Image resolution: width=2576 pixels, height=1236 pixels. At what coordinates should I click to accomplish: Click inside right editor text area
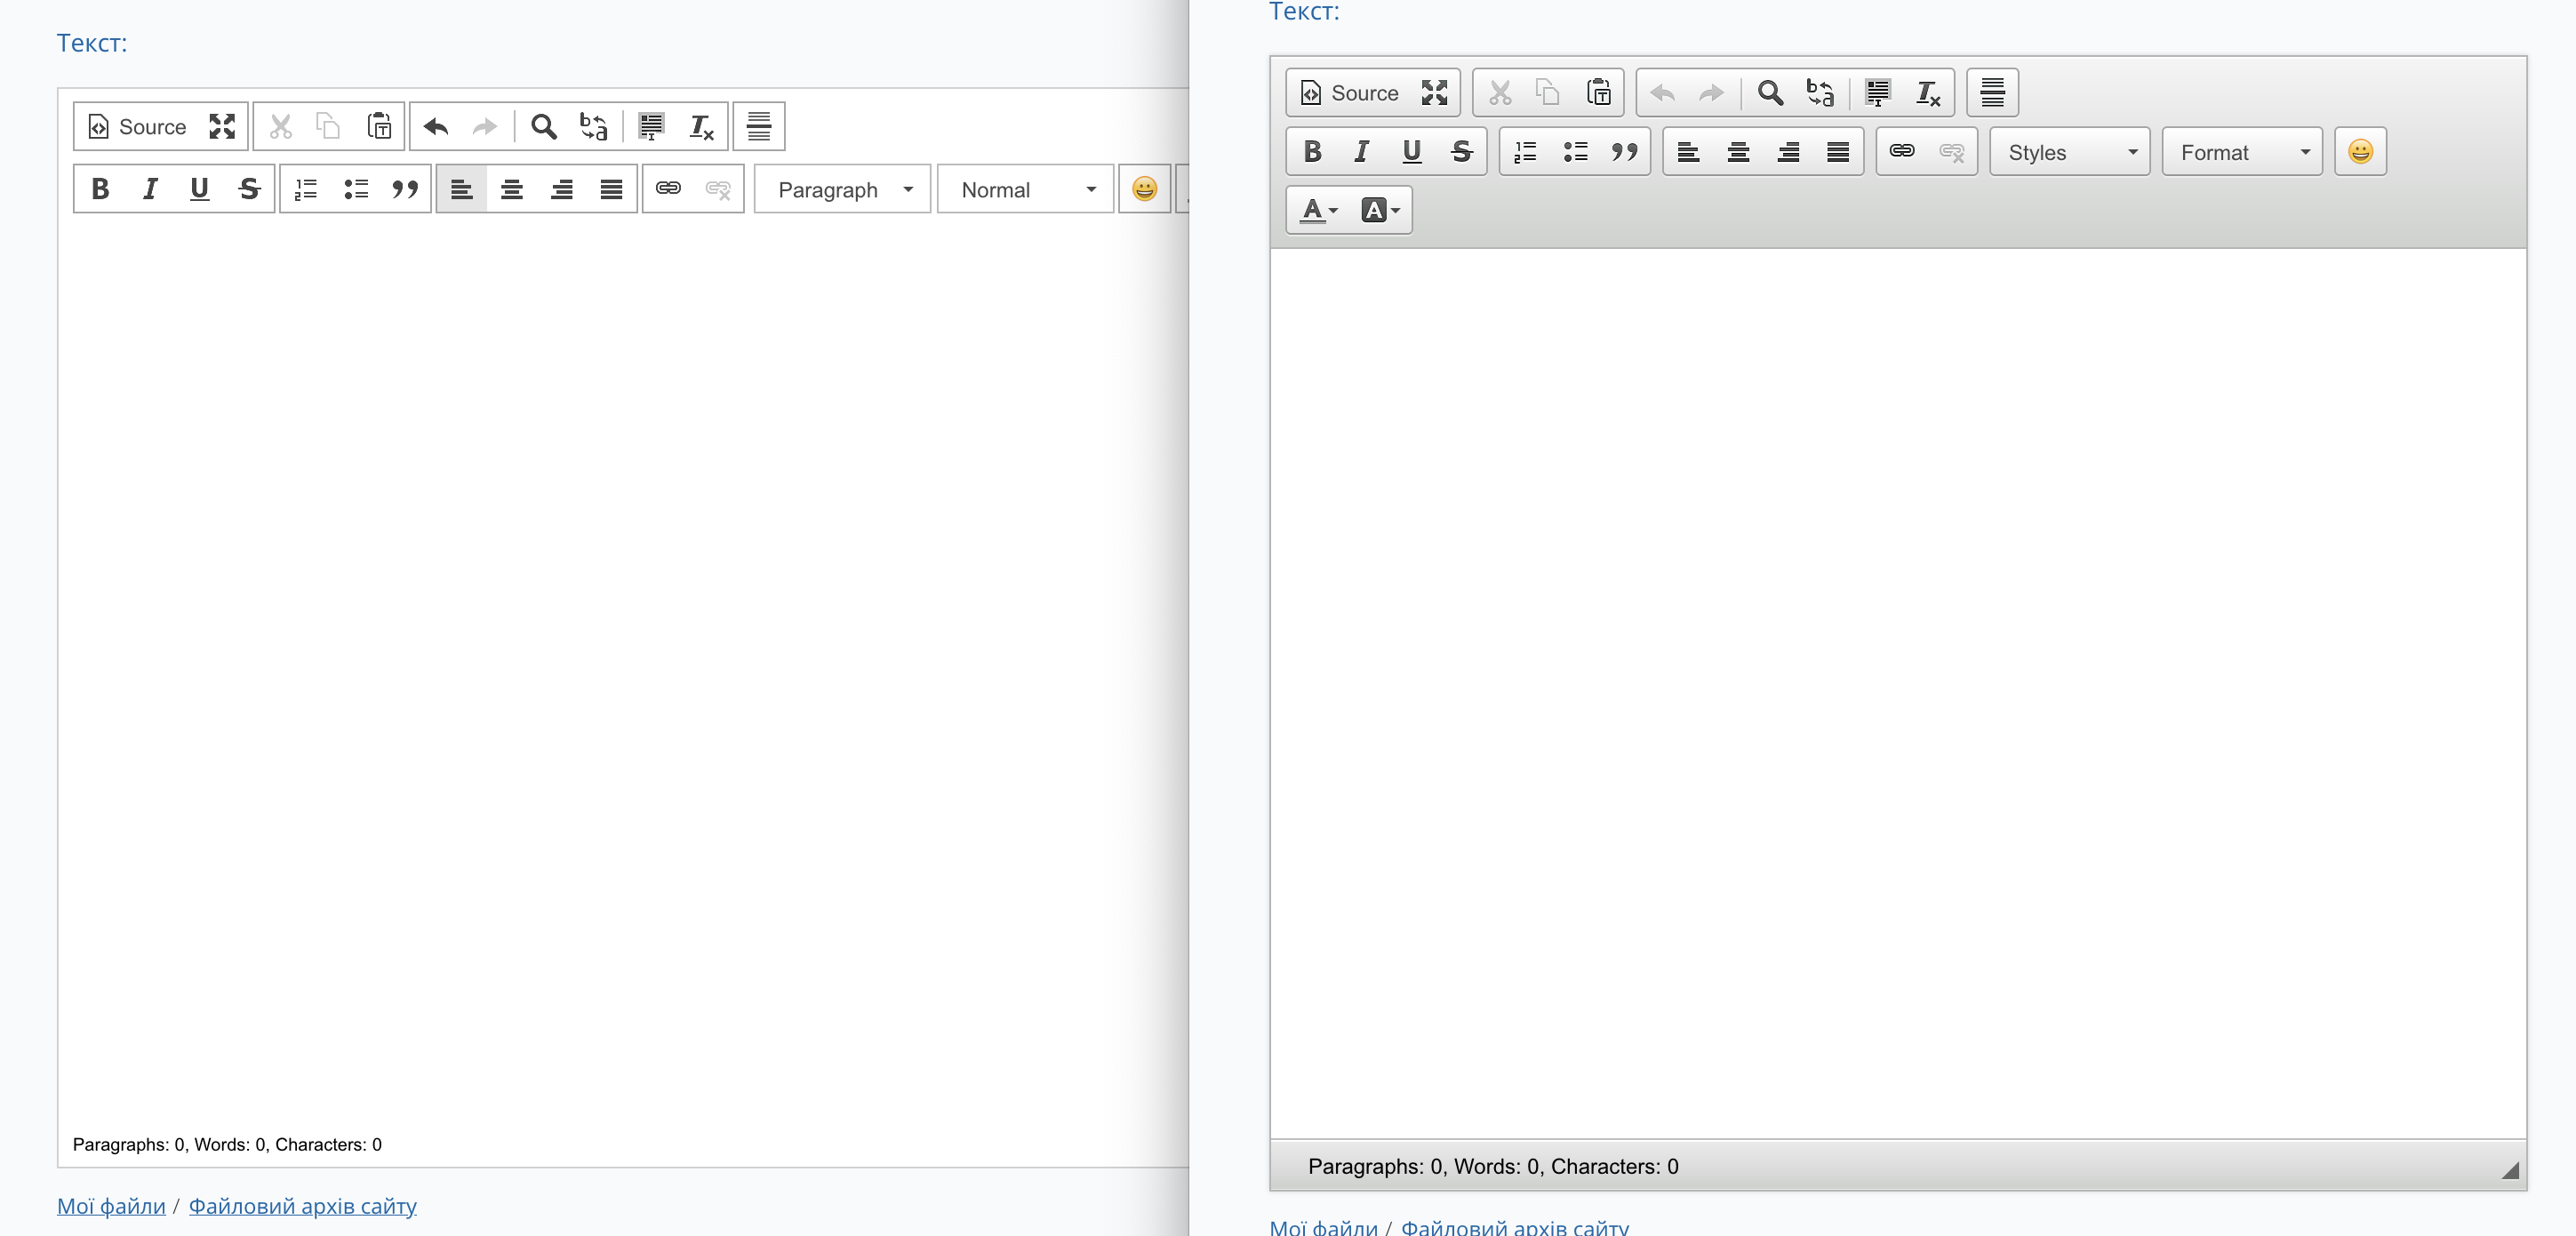pyautogui.click(x=1898, y=692)
